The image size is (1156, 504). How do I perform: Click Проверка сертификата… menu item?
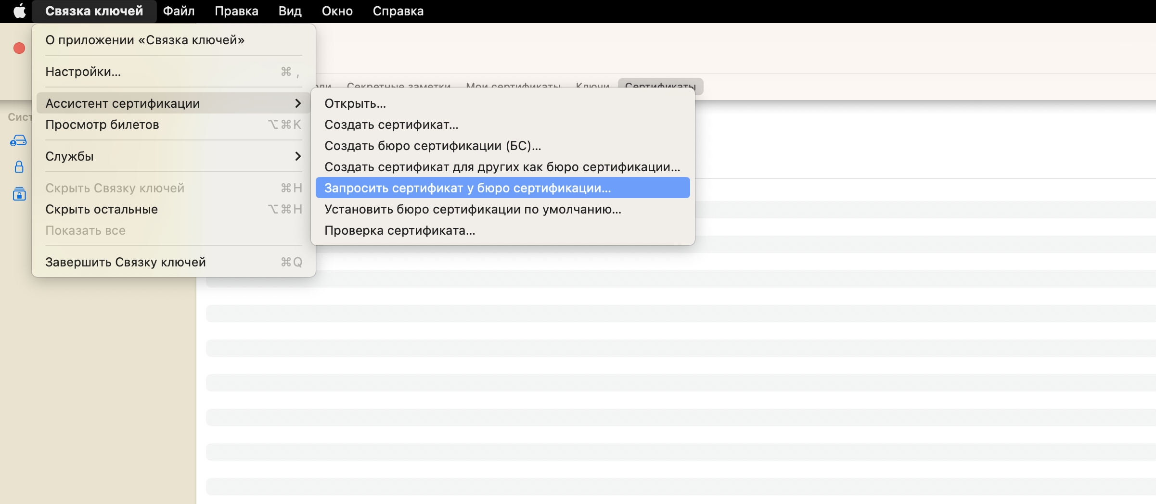click(x=399, y=230)
